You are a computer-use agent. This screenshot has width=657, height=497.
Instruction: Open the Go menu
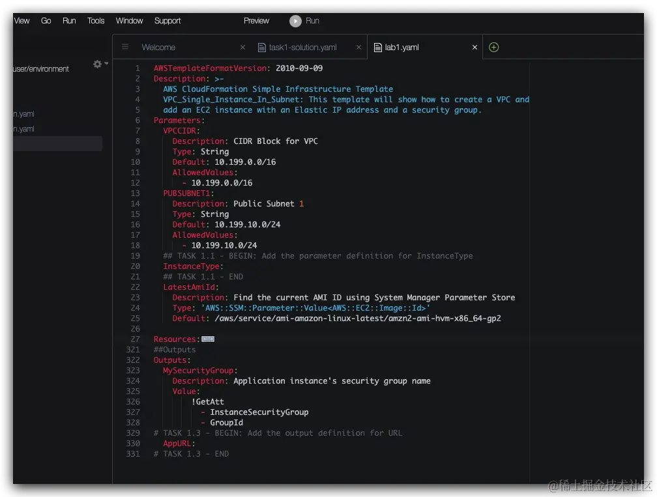tap(46, 20)
